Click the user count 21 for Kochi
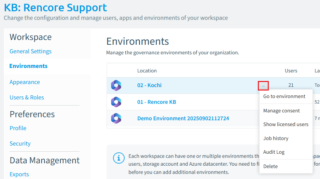The width and height of the screenshot is (320, 179). point(291,85)
